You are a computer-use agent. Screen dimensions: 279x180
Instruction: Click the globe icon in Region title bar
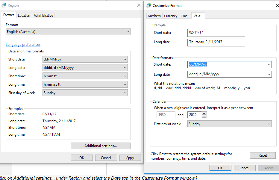click(4, 5)
